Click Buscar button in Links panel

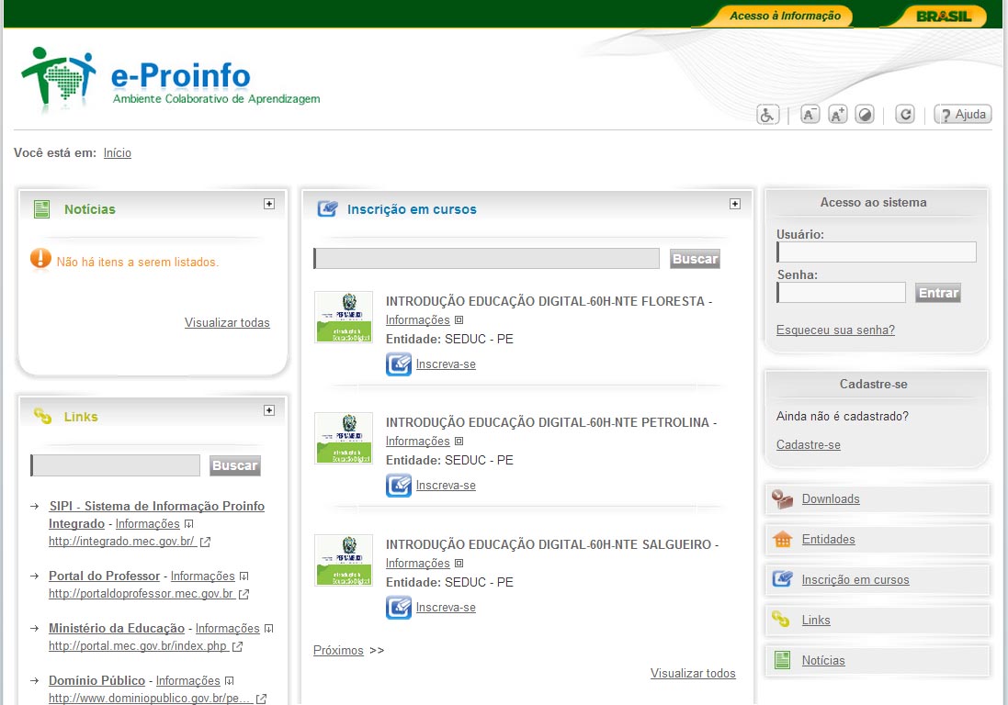click(x=234, y=465)
